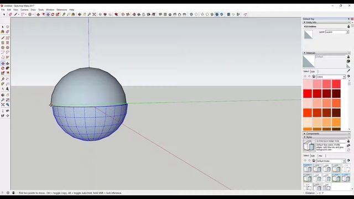Select the Eraser tool in top toolbar

coord(10,14)
